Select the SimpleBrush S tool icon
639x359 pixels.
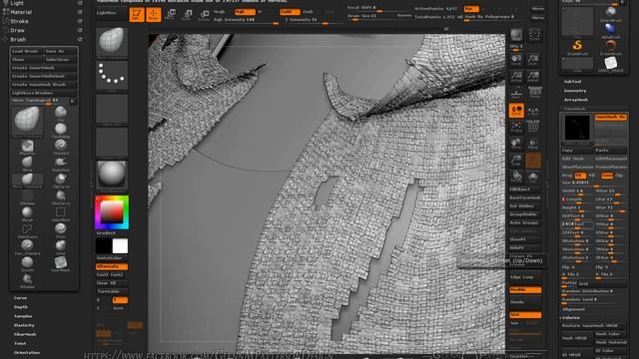click(577, 47)
